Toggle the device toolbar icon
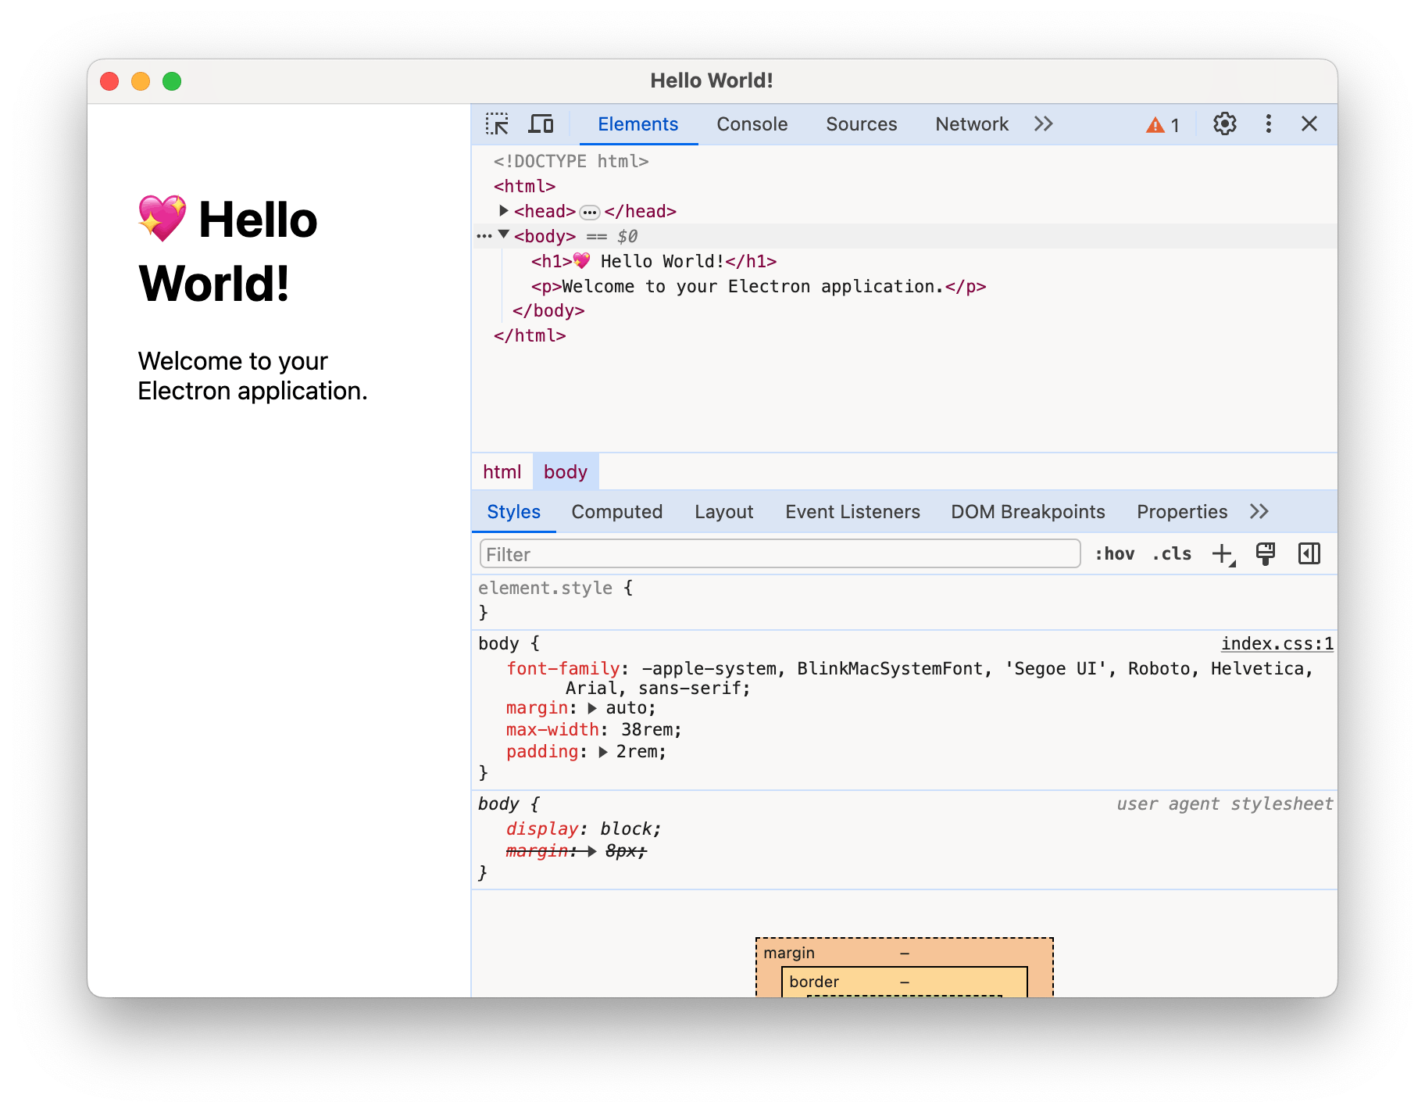Viewport: 1425px width, 1113px height. tap(541, 123)
